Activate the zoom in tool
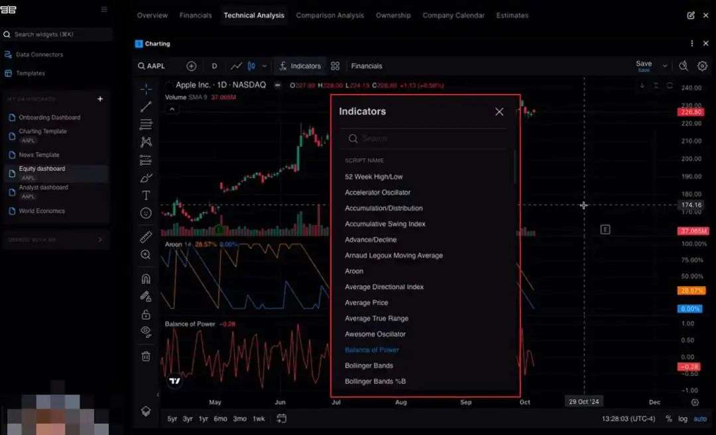The image size is (716, 435). pyautogui.click(x=146, y=254)
